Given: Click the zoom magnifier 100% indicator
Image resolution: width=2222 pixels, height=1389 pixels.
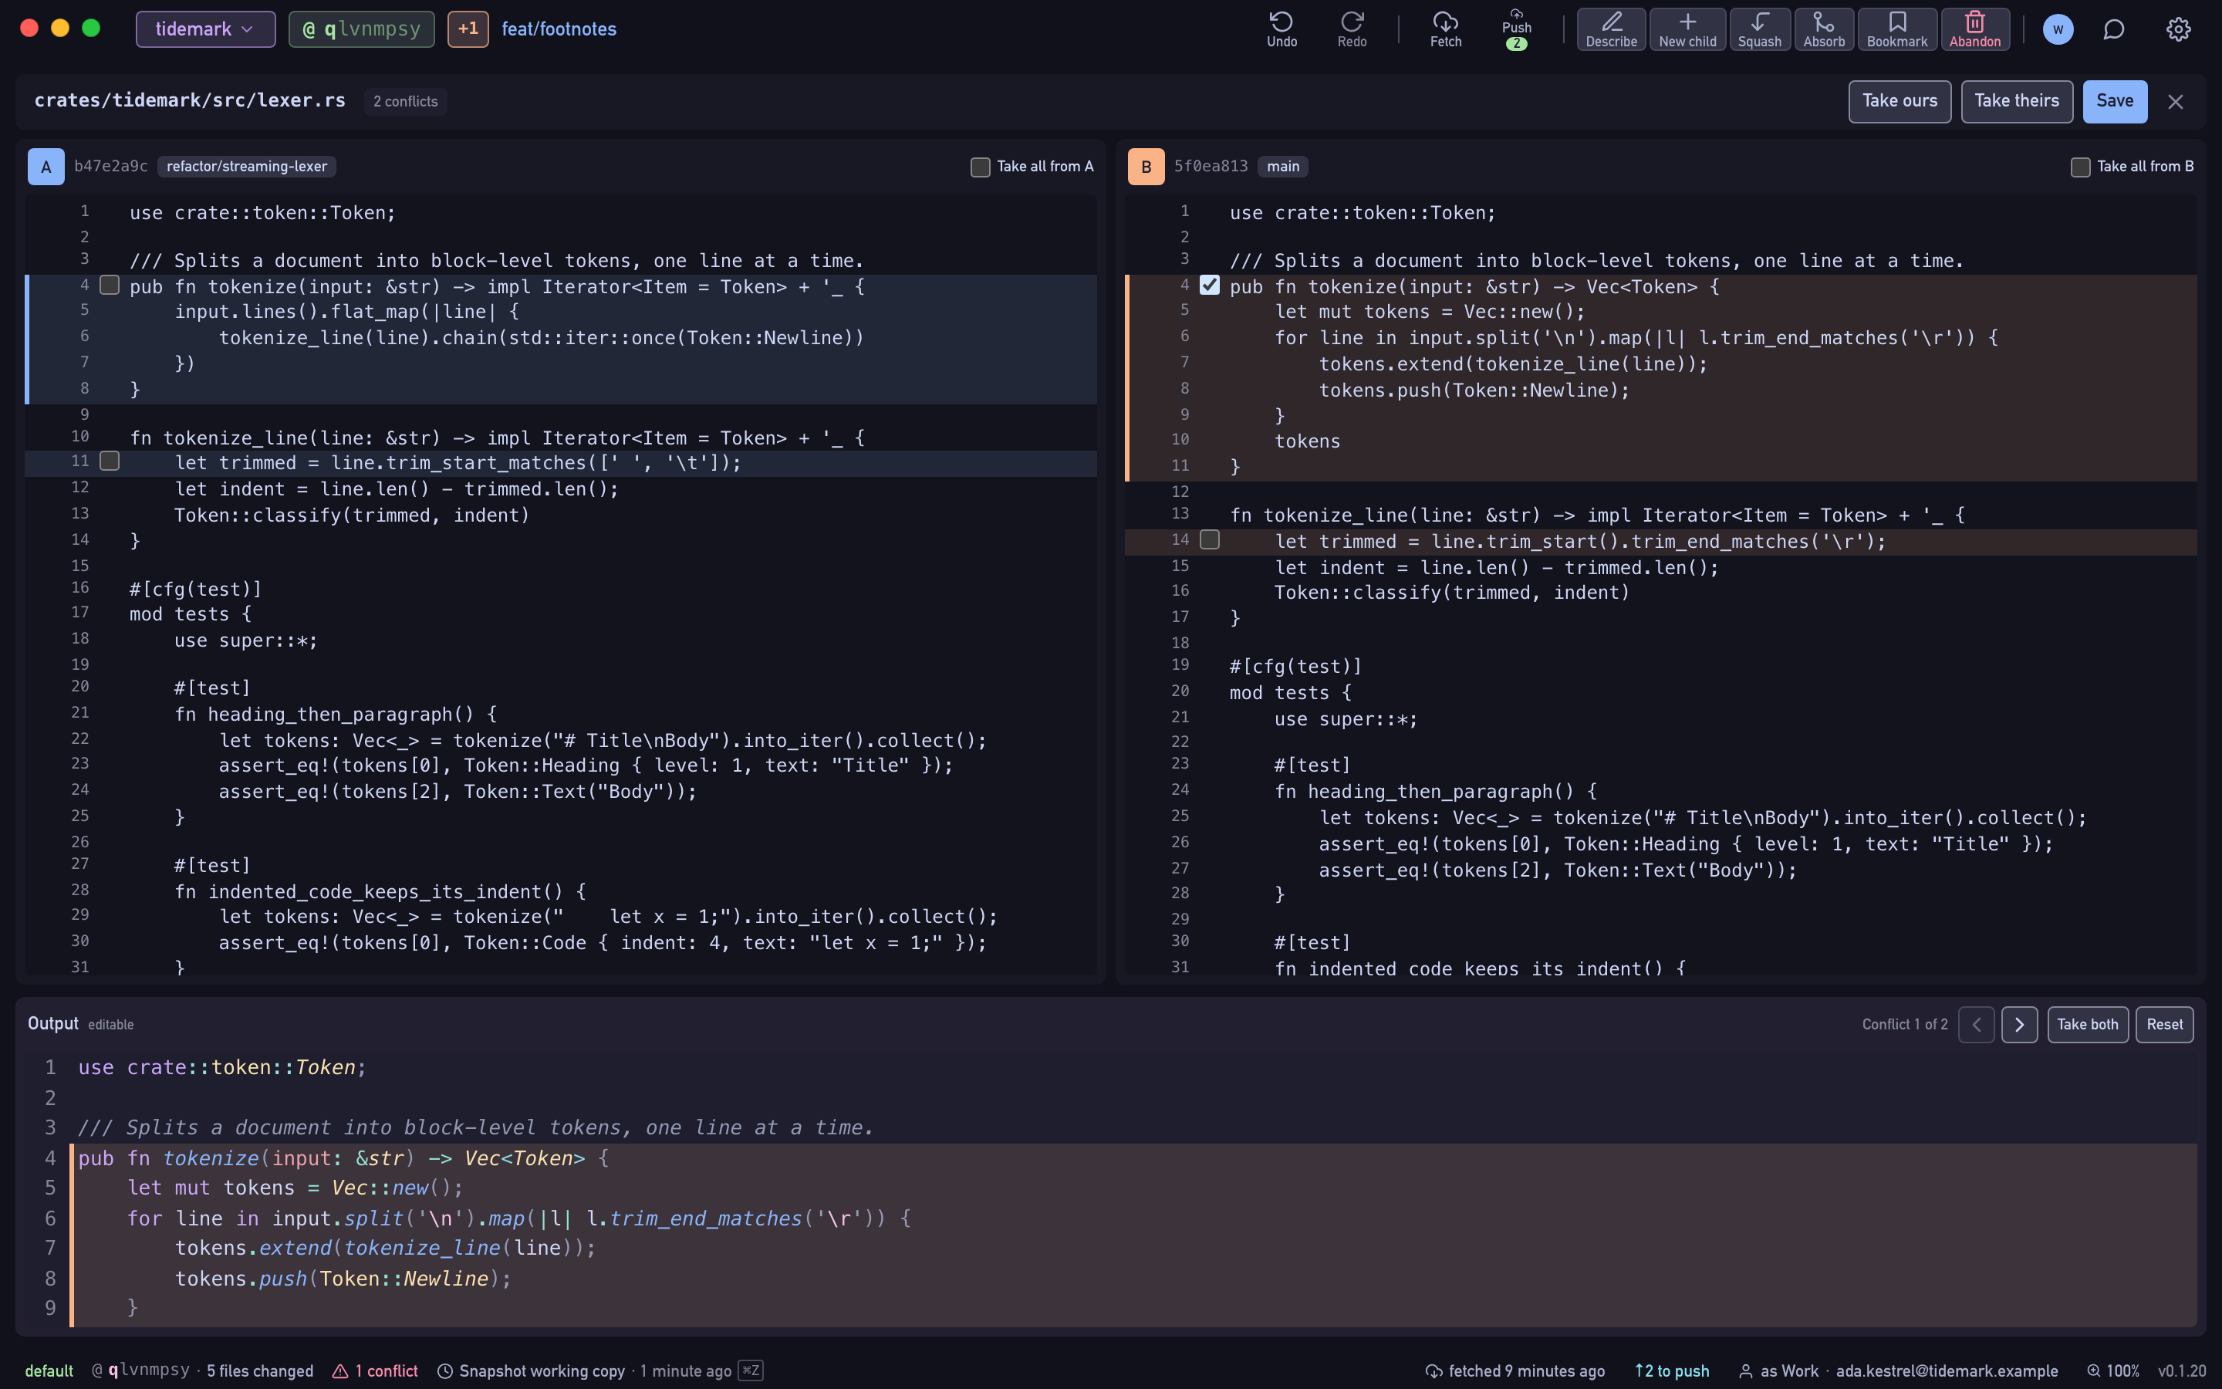Looking at the screenshot, I should coord(2112,1370).
